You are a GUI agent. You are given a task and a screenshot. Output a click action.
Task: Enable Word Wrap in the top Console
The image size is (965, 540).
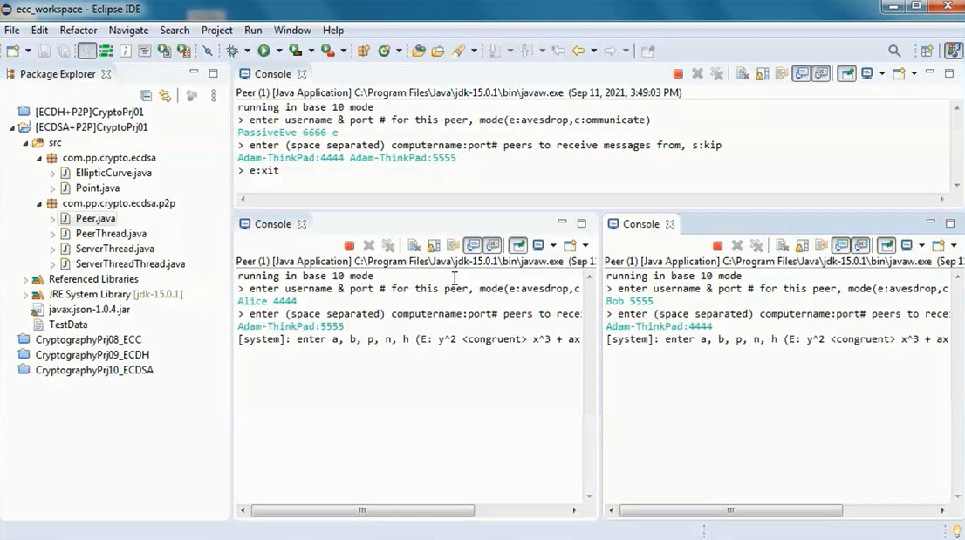[x=779, y=73]
